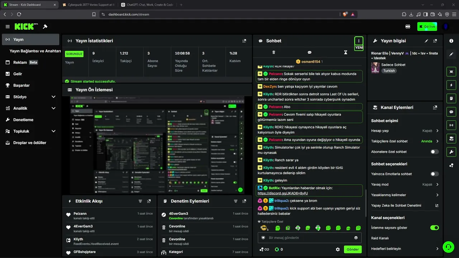This screenshot has width=459, height=258.
Task: Expand the Topluluk sidebar section
Action: (53, 131)
